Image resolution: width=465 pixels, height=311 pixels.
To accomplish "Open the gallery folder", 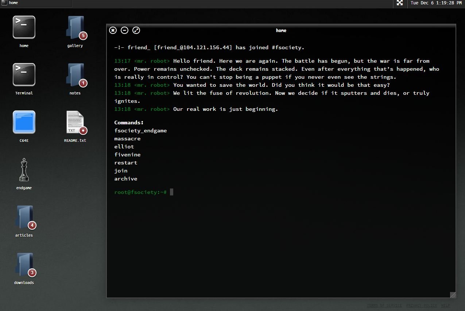I will [x=75, y=27].
